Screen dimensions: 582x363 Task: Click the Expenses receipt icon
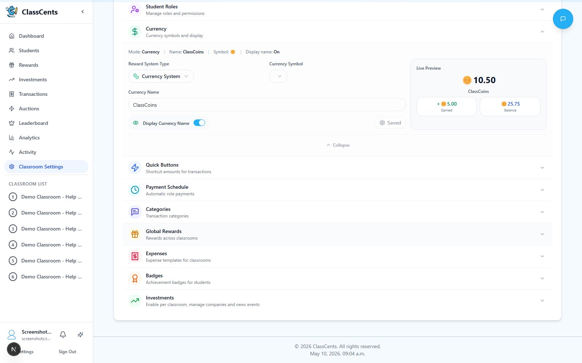(x=135, y=256)
